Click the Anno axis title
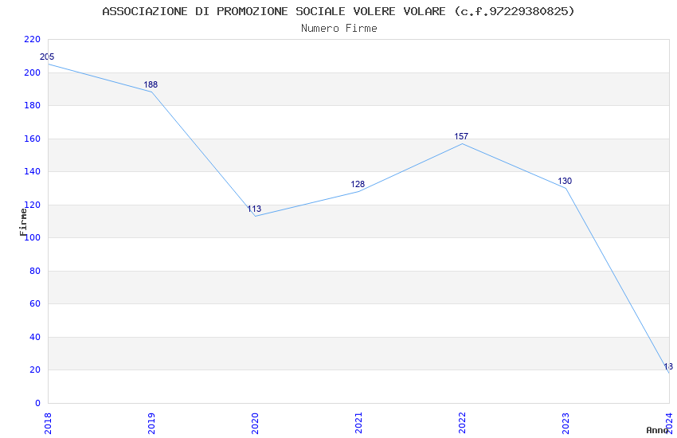Screen dimensions: 677x438 pyautogui.click(x=657, y=430)
